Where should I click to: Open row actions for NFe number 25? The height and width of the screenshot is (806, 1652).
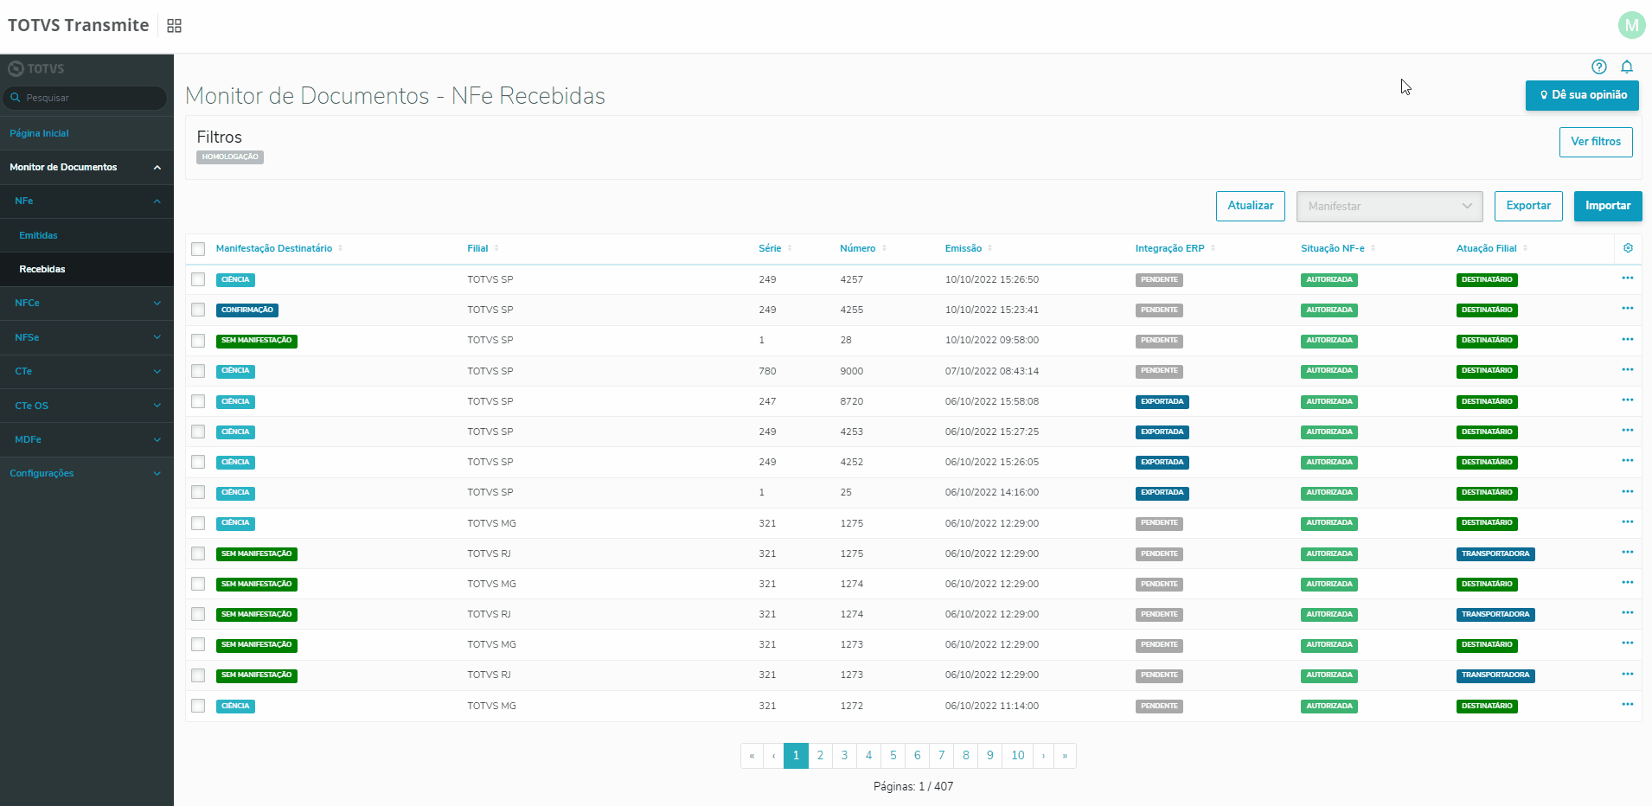[x=1628, y=491]
